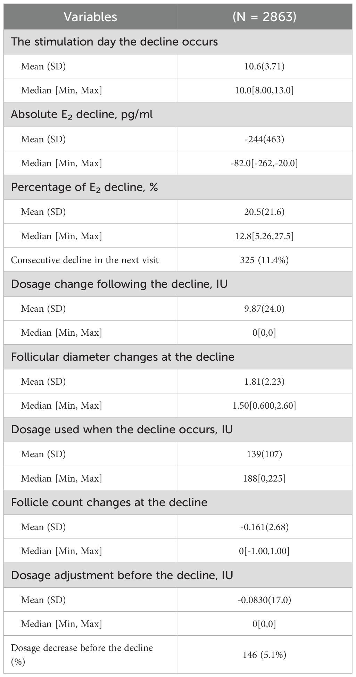Click the cell showing 20.5(21.6)
The image size is (356, 677).
[x=264, y=211]
